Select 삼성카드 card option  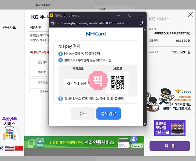tap(39, 62)
